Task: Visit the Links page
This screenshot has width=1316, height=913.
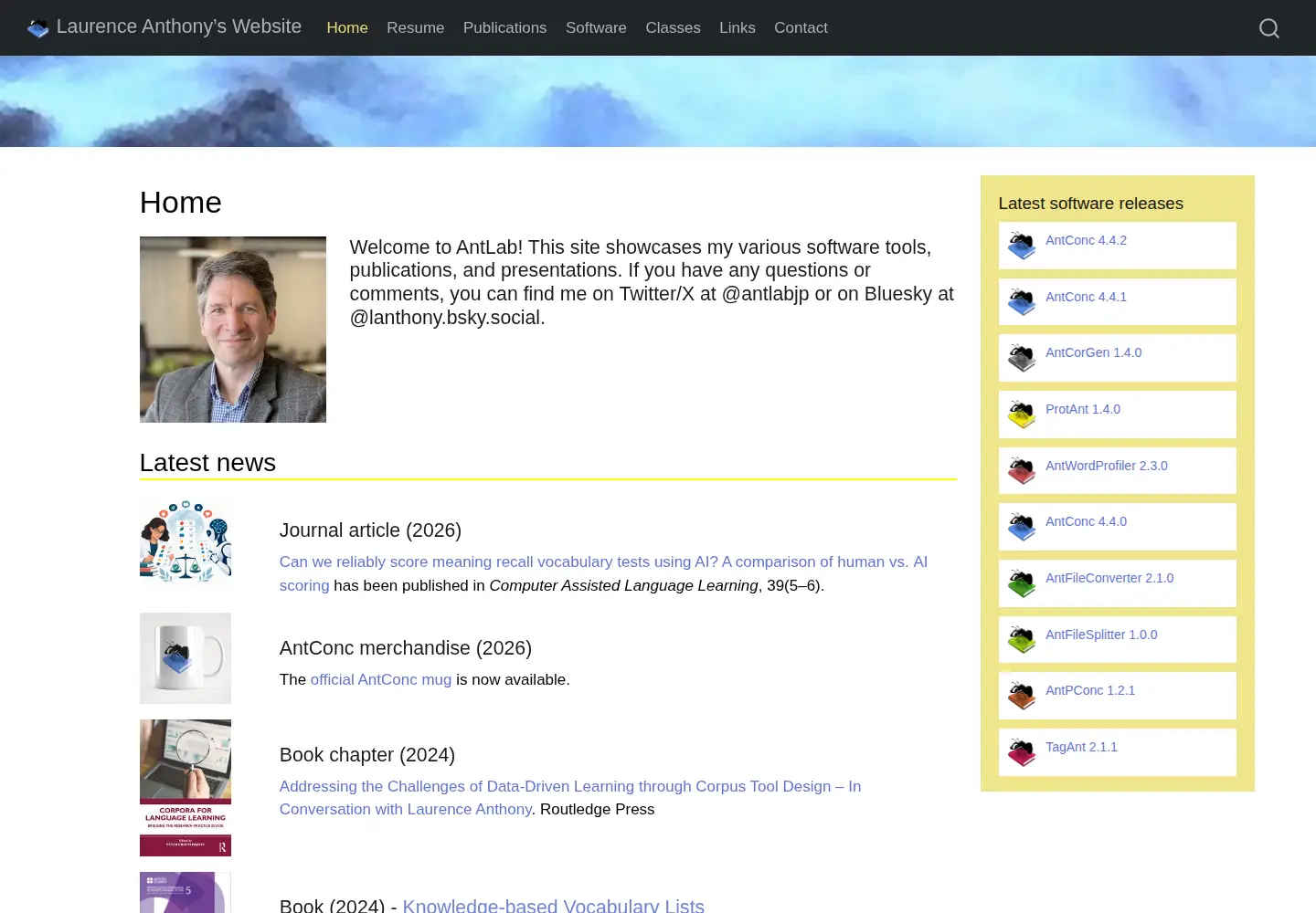Action: click(x=738, y=28)
